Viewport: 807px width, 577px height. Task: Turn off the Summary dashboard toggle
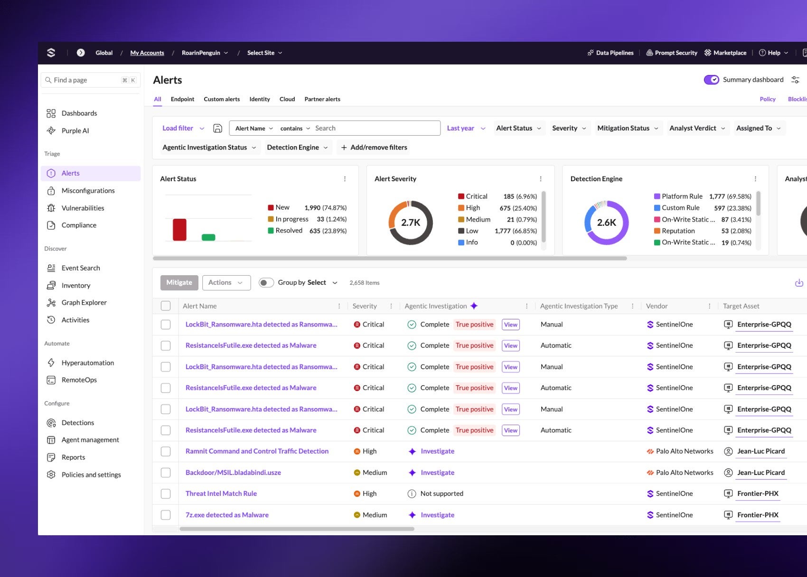pyautogui.click(x=711, y=80)
